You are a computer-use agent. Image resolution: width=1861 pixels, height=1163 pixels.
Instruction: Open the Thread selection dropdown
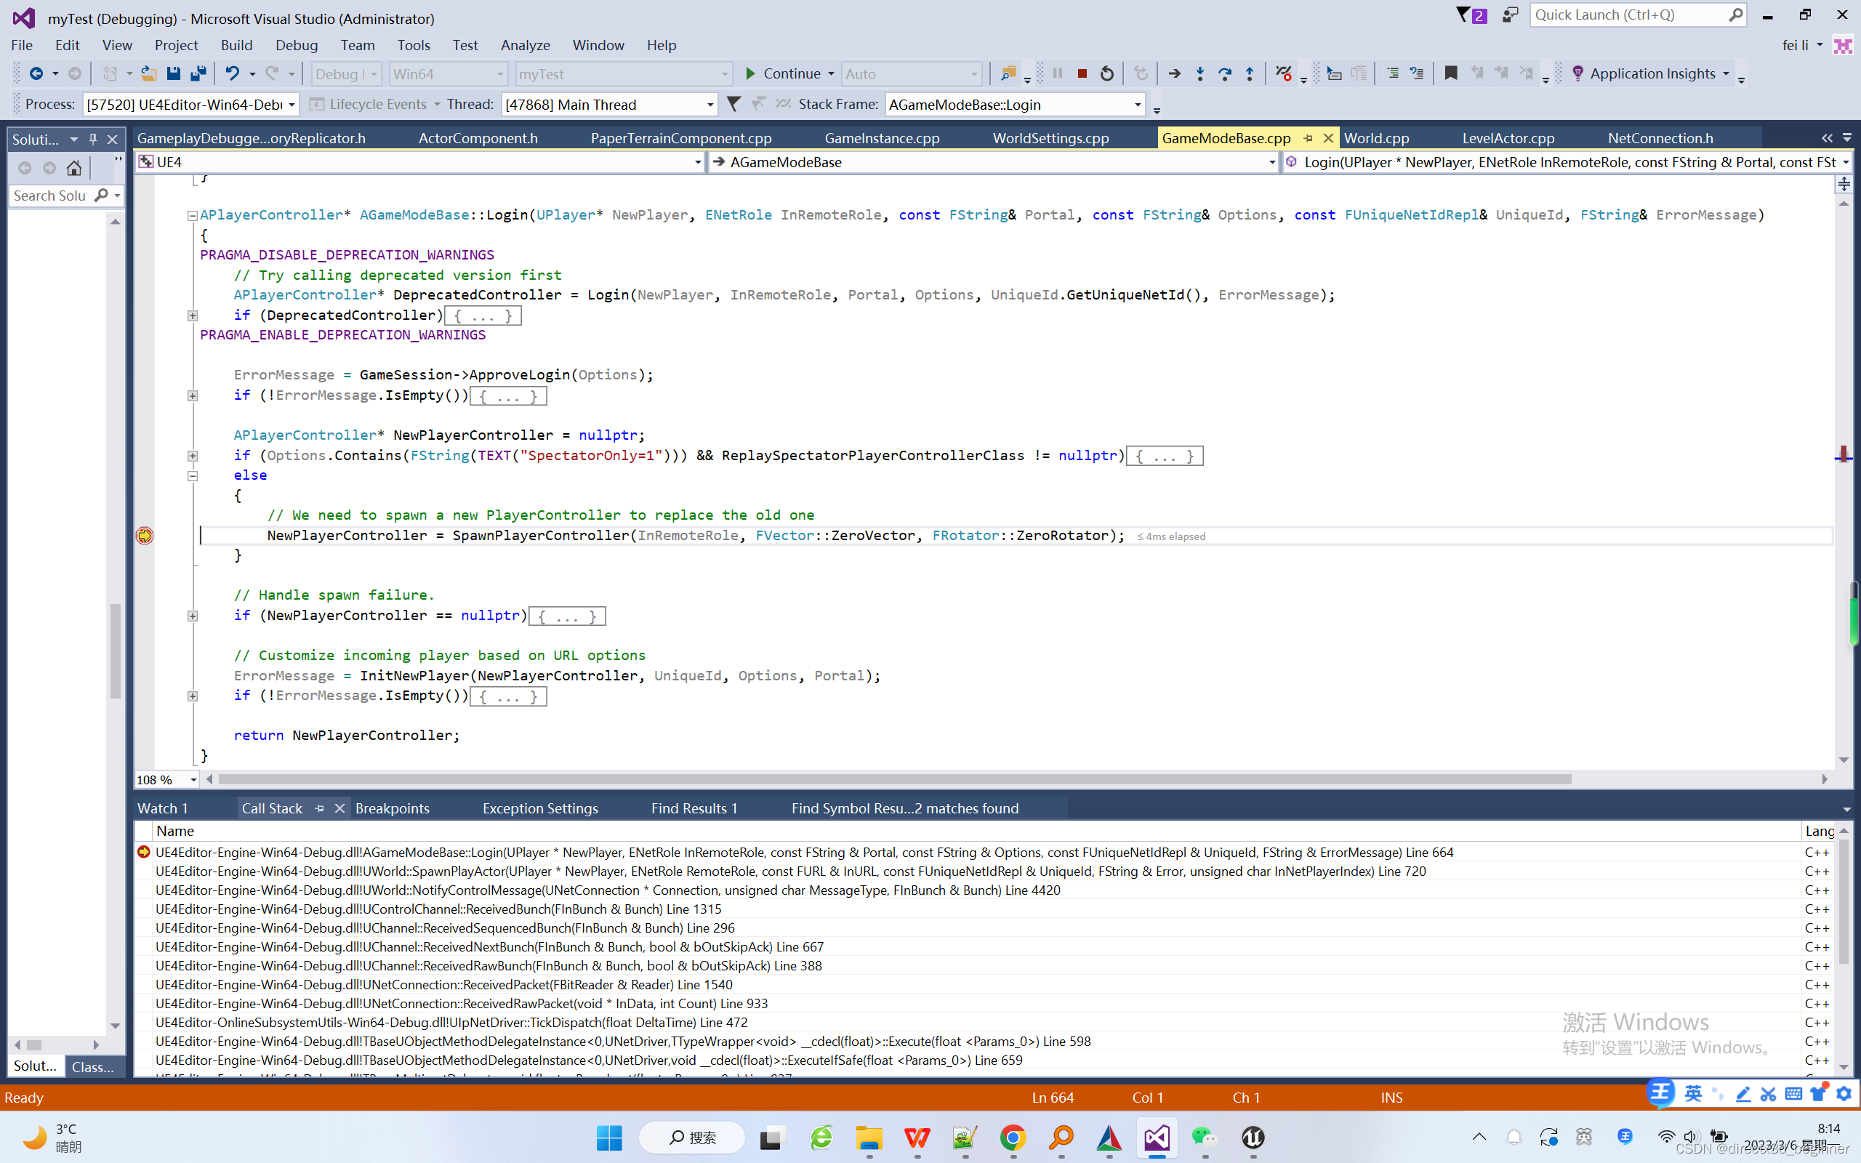tap(710, 105)
